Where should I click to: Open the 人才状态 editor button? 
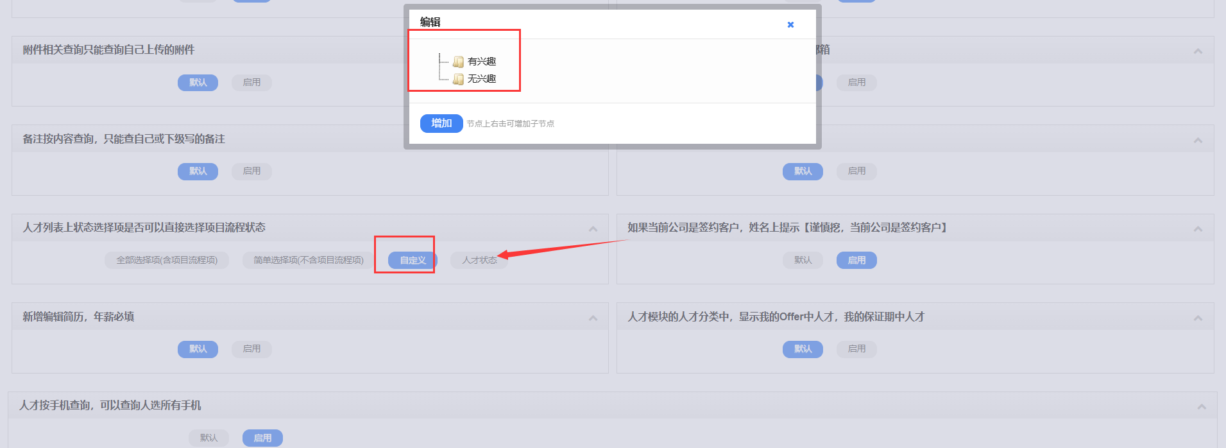coord(479,261)
